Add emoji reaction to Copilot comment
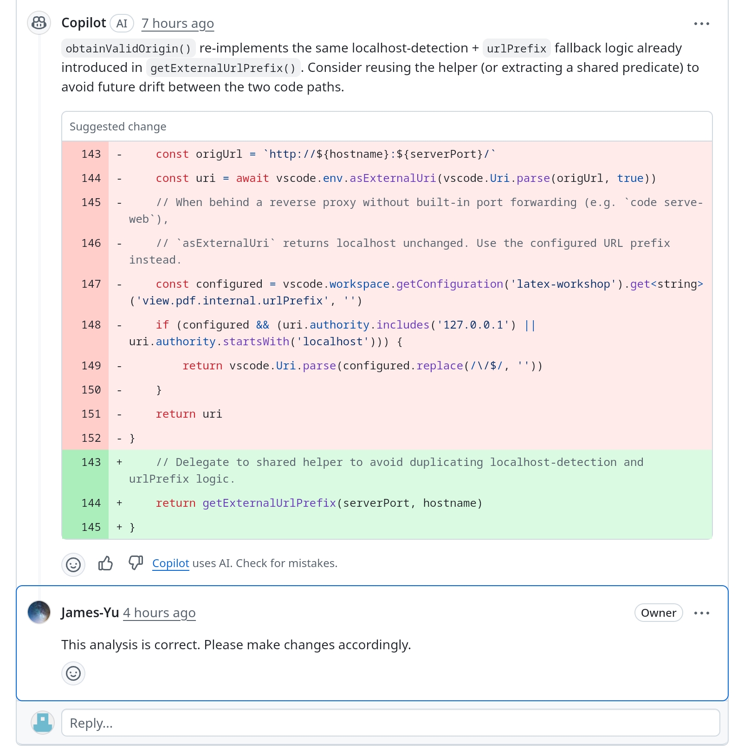 click(73, 564)
